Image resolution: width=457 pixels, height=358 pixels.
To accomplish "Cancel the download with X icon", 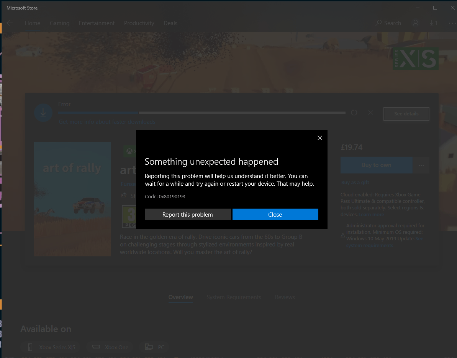I will coord(371,112).
